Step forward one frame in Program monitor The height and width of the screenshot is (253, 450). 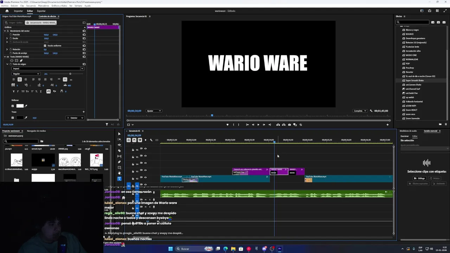264,125
